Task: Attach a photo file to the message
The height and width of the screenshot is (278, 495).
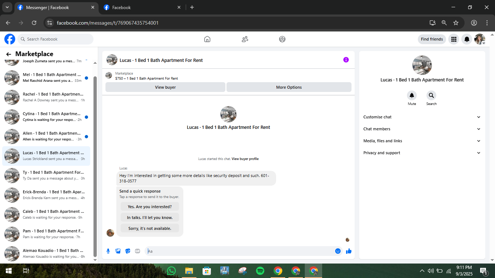Action: pos(118,251)
